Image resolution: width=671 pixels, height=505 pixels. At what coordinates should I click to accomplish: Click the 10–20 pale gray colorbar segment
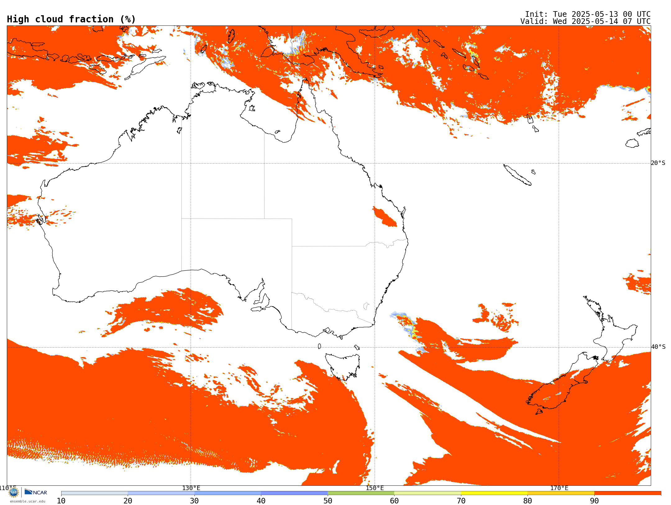coord(94,493)
